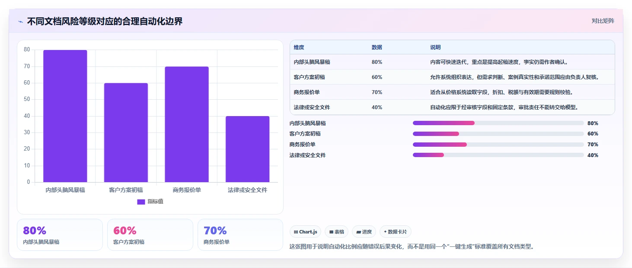Click the 80% value beside progress bar
Screen dimensions: 632x268
pyautogui.click(x=593, y=123)
